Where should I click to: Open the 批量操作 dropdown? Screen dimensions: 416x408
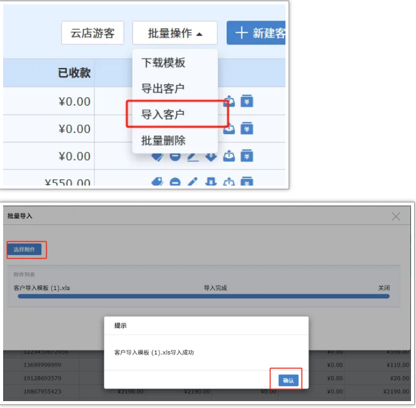tap(175, 33)
